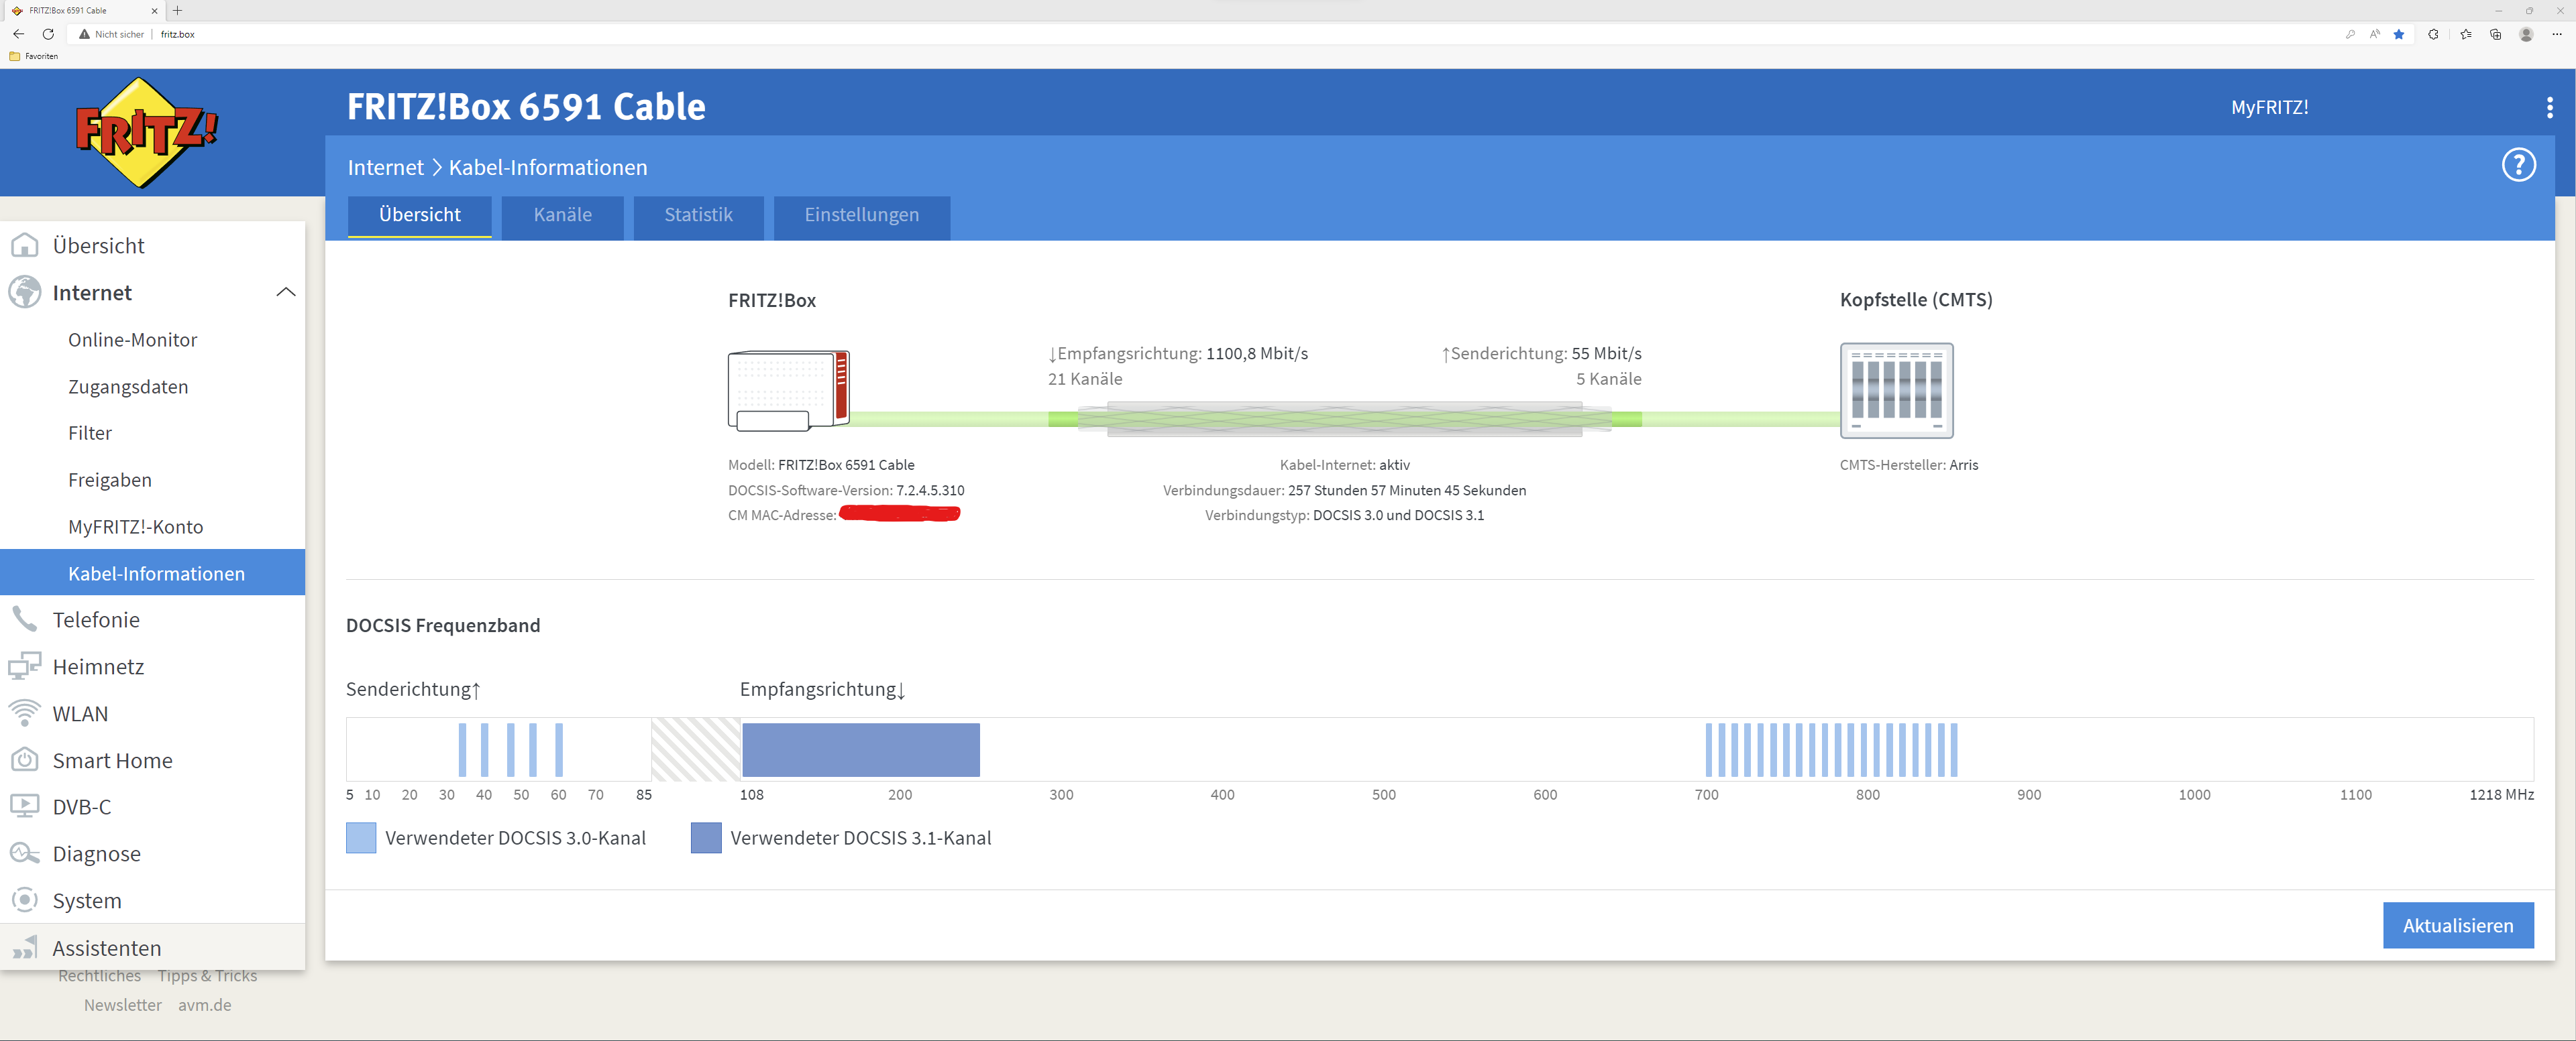Click the DVB-C monitor icon

[24, 806]
